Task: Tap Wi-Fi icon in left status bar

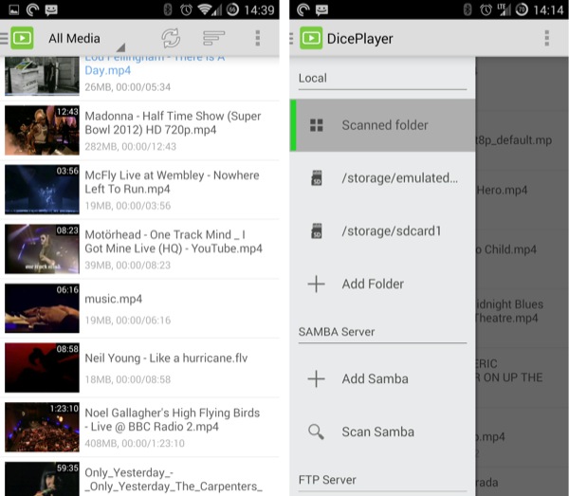Action: (205, 9)
